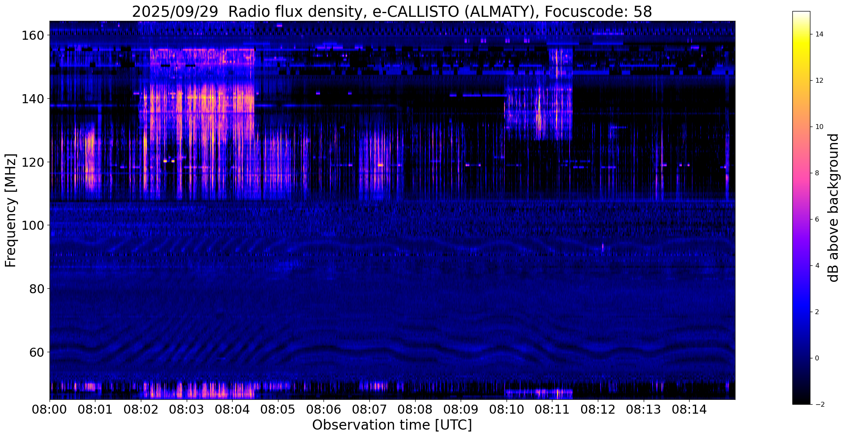Click the colorbar tick label 4
The width and height of the screenshot is (846, 437).
[x=817, y=266]
